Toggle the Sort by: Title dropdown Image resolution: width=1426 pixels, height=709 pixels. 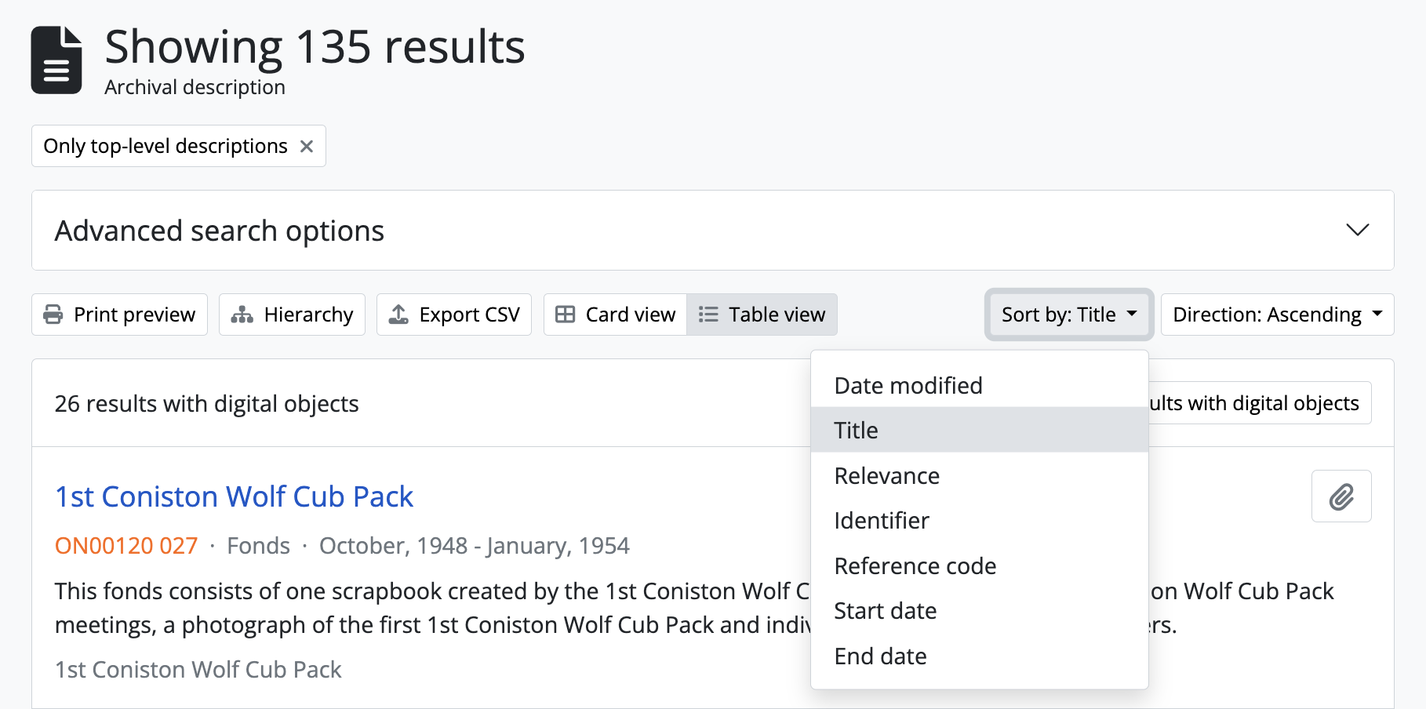point(1068,315)
